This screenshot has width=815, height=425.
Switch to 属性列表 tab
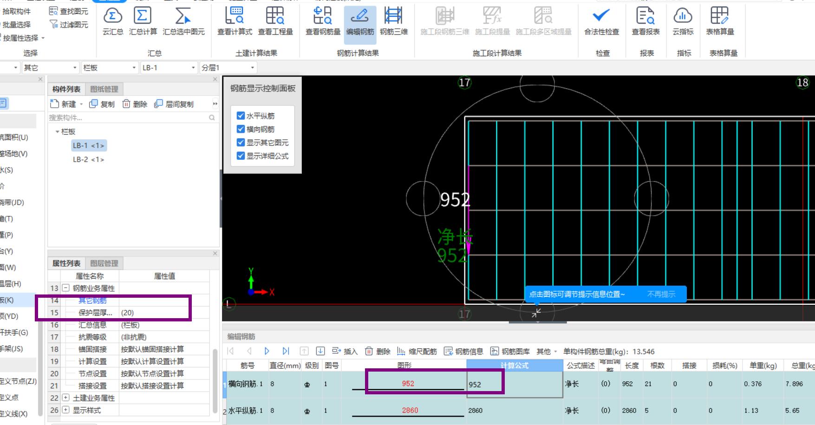click(66, 263)
